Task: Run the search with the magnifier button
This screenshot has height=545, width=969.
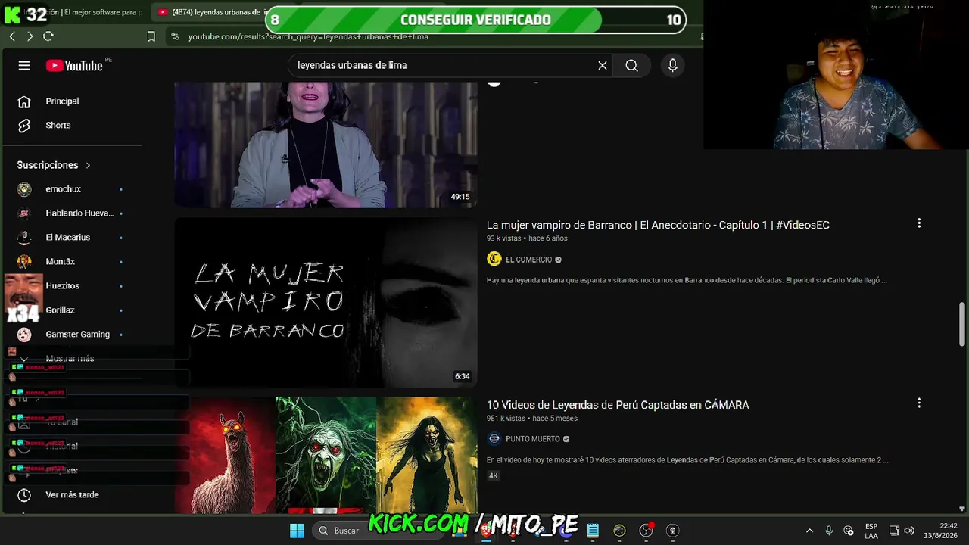Action: 631,66
